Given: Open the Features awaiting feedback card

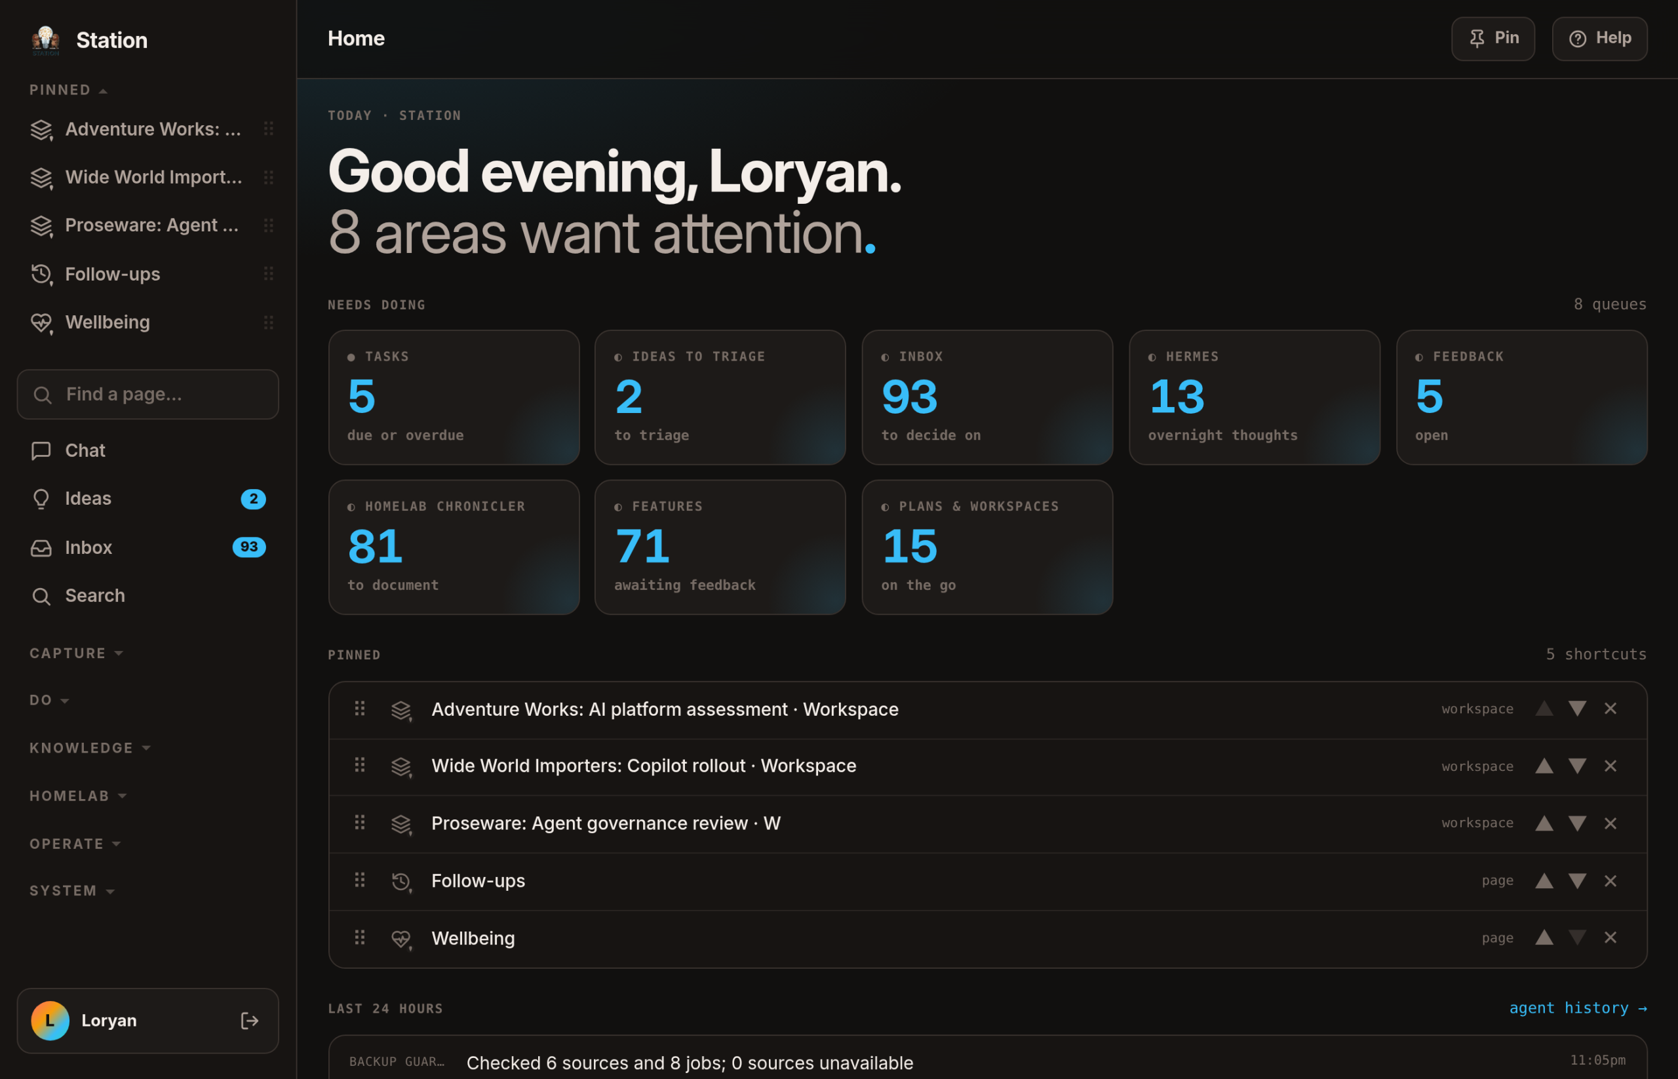Looking at the screenshot, I should (x=720, y=547).
